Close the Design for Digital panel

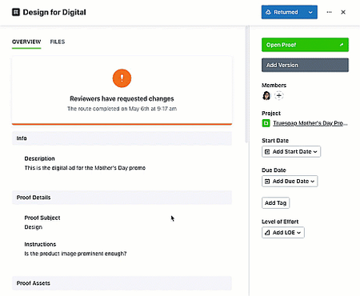343,12
